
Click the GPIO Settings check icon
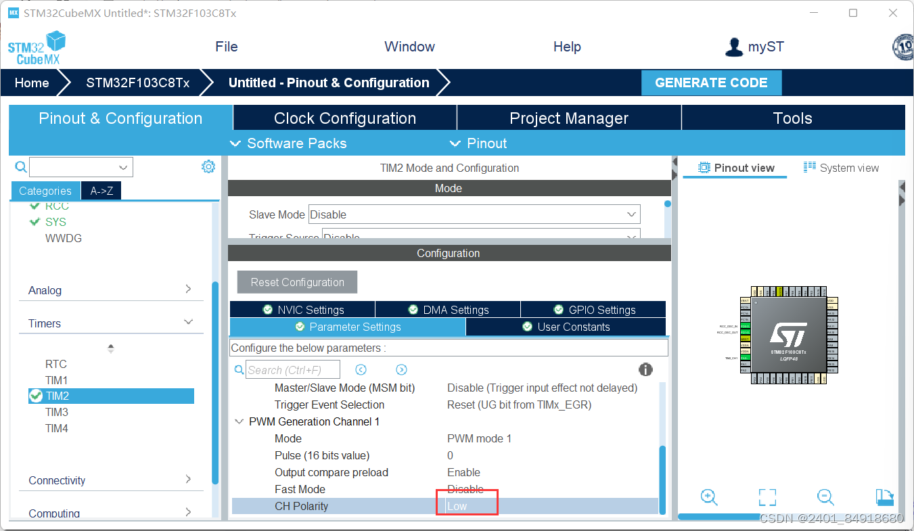pyautogui.click(x=559, y=310)
